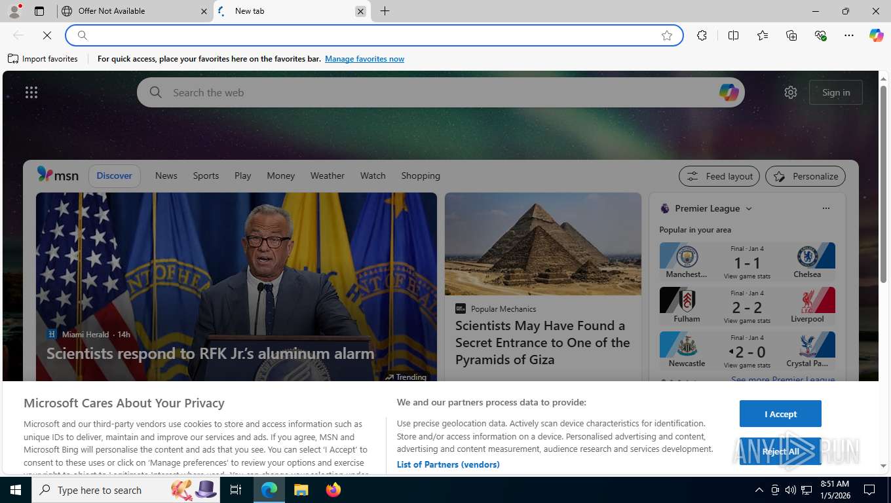Open the Extensions puzzle icon
Image resolution: width=891 pixels, height=503 pixels.
coord(702,35)
